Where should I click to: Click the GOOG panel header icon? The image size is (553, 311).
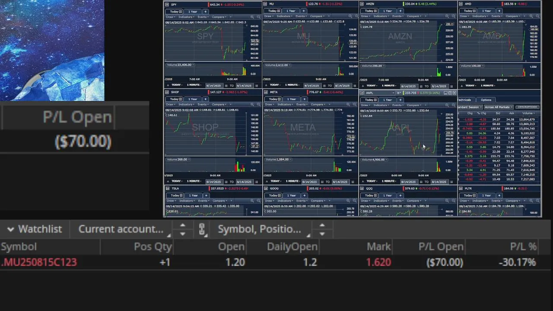point(266,189)
